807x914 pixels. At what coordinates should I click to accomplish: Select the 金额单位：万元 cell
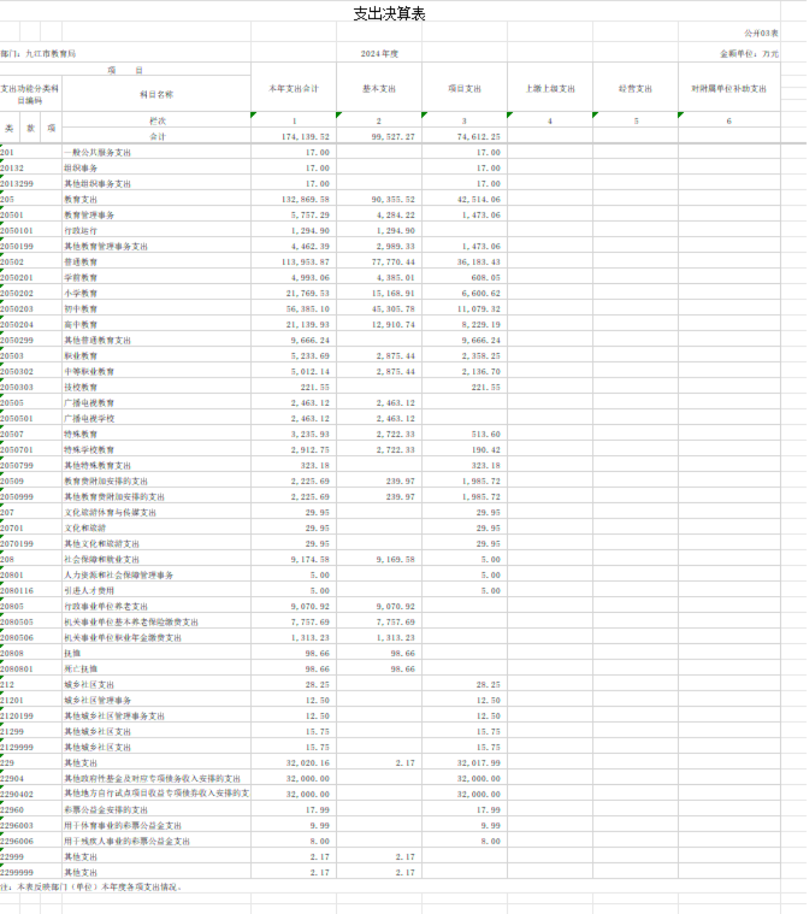coord(748,53)
